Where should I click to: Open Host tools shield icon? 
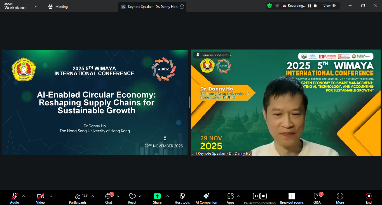(x=182, y=198)
